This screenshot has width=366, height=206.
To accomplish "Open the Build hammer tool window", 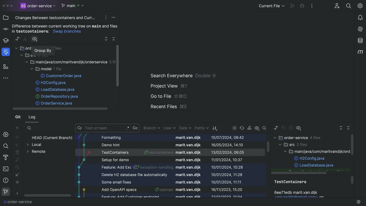I will [x=6, y=157].
